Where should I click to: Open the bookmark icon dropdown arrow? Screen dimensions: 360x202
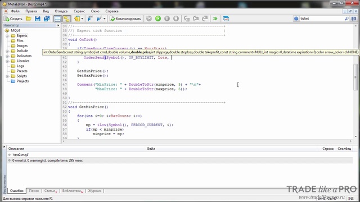point(82,19)
